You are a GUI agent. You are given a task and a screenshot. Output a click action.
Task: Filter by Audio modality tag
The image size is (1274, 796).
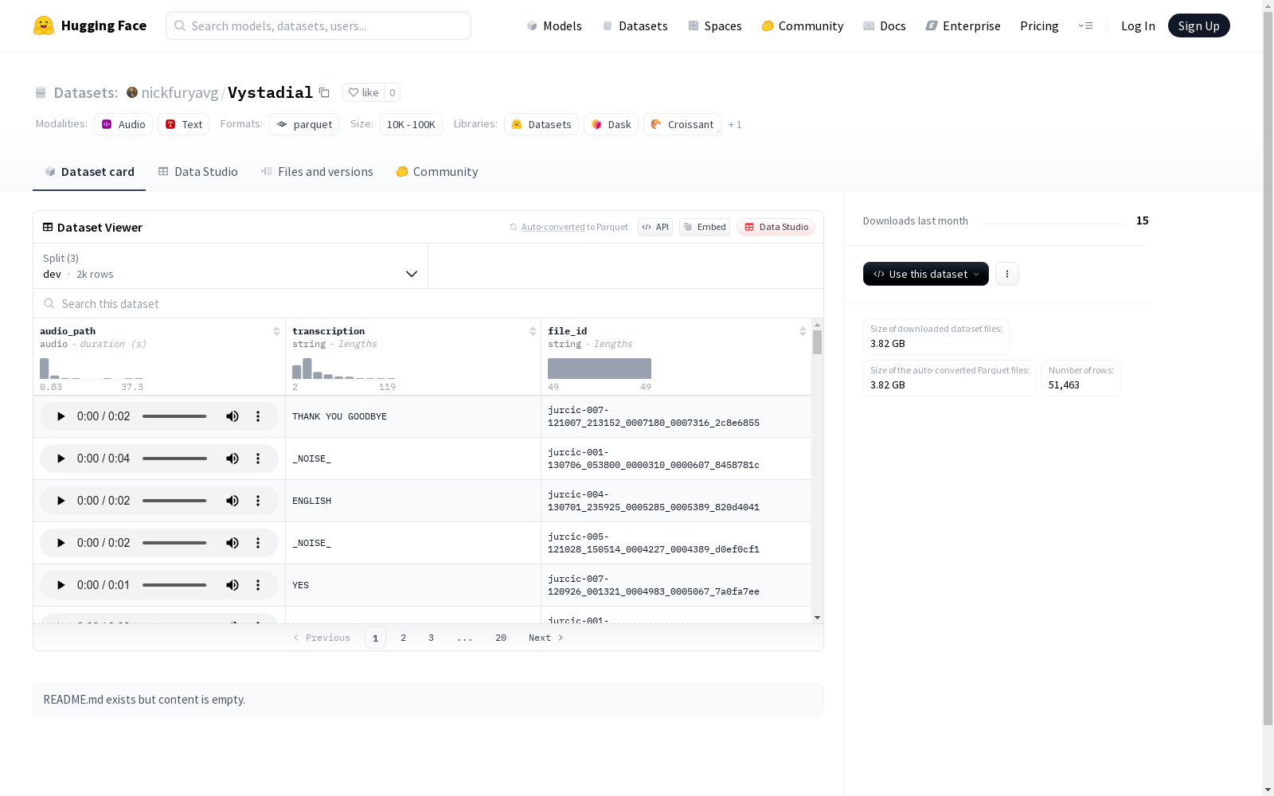pos(123,124)
